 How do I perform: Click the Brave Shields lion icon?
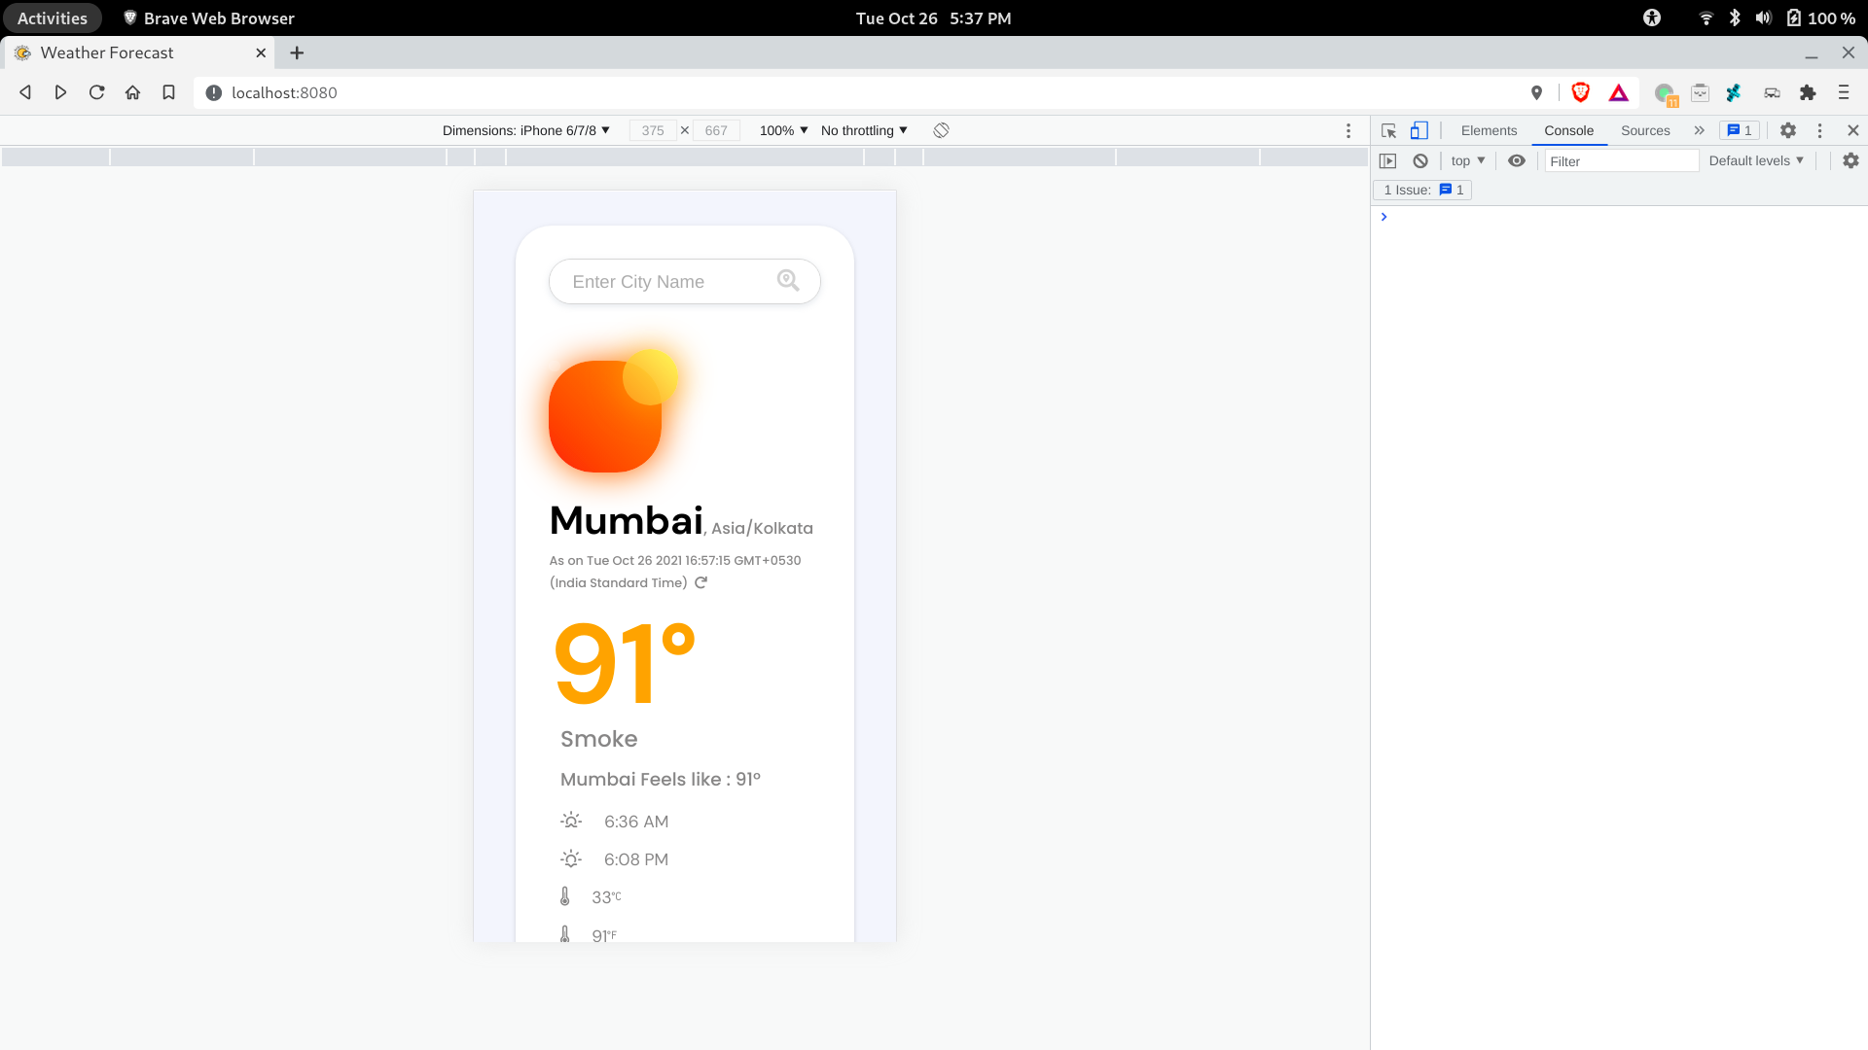tap(1580, 92)
